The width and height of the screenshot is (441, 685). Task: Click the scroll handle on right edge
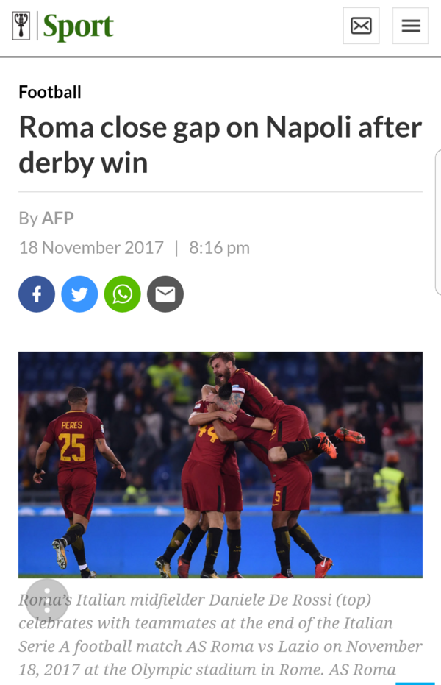pos(438,223)
